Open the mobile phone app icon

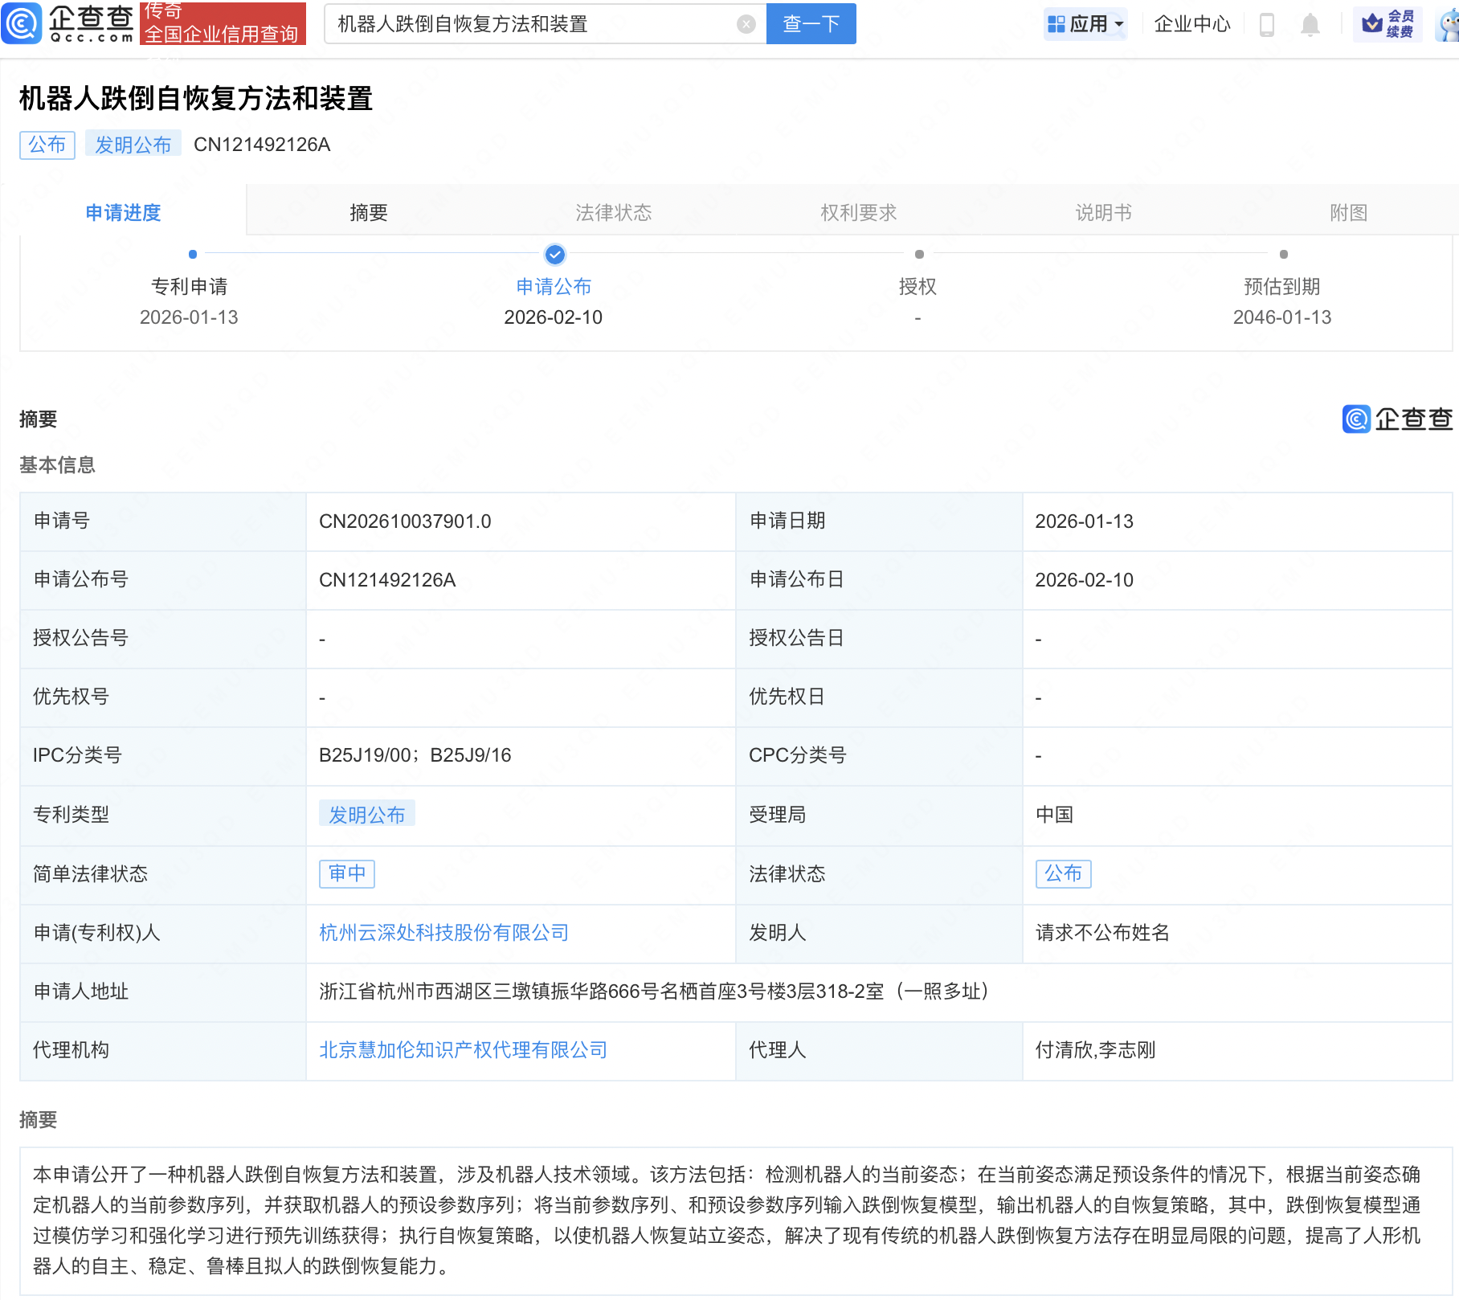click(1266, 24)
